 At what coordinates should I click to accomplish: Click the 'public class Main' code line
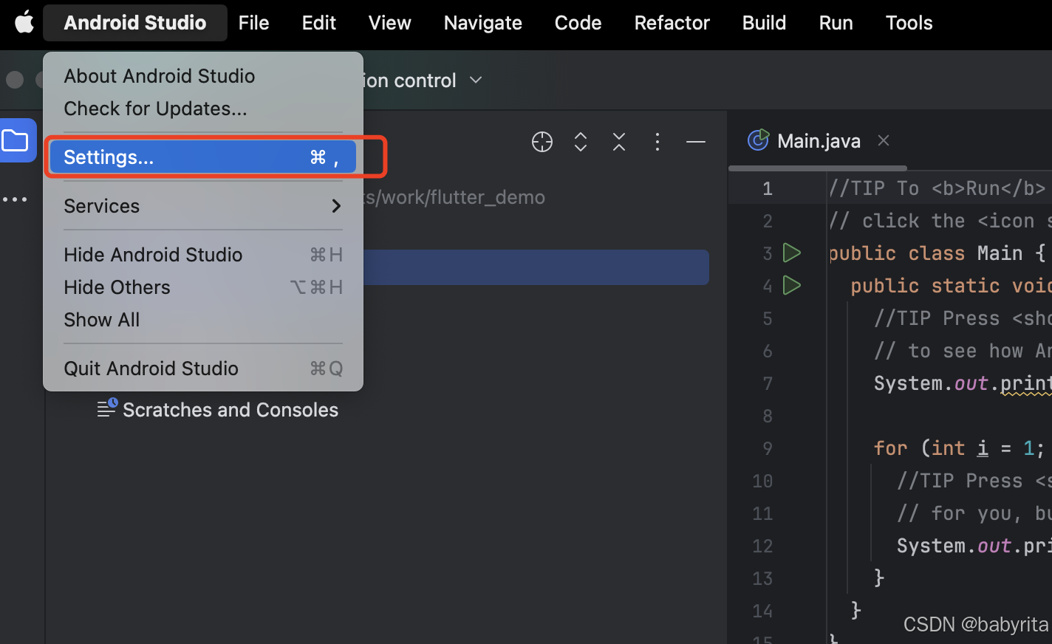click(937, 253)
